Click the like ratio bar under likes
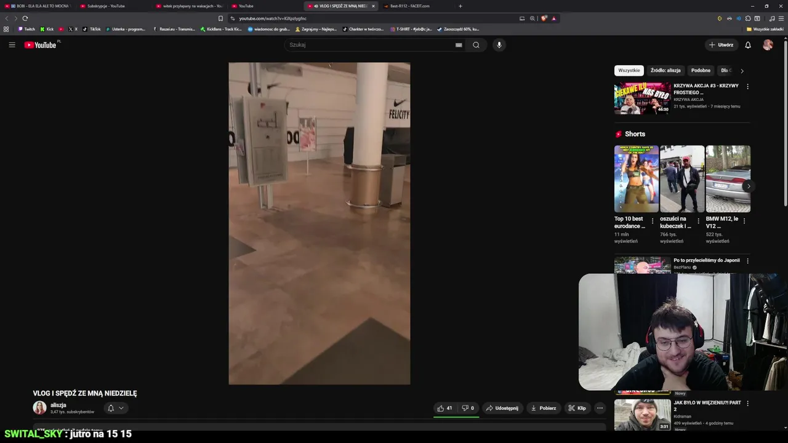The image size is (788, 443). 456,417
